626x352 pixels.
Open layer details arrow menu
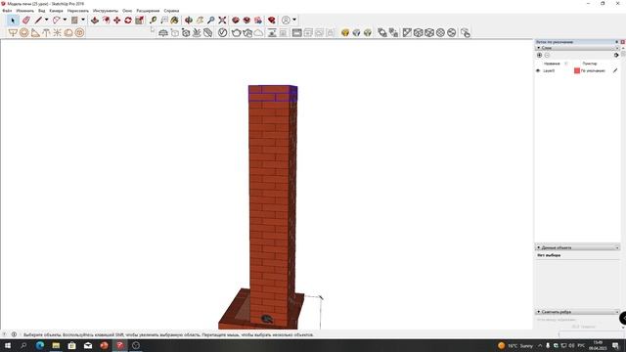[x=616, y=55]
